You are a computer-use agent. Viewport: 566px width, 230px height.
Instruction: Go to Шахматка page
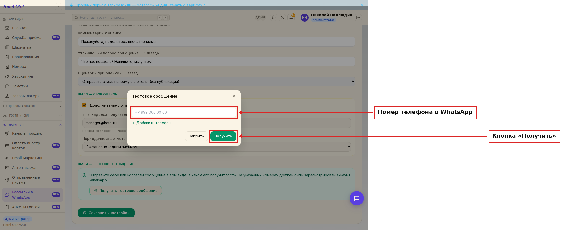[x=32, y=47]
